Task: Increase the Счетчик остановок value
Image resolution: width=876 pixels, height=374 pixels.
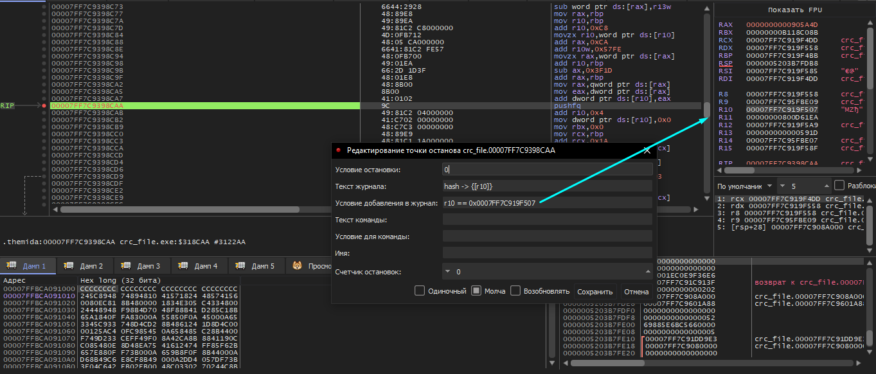Action: (x=648, y=272)
